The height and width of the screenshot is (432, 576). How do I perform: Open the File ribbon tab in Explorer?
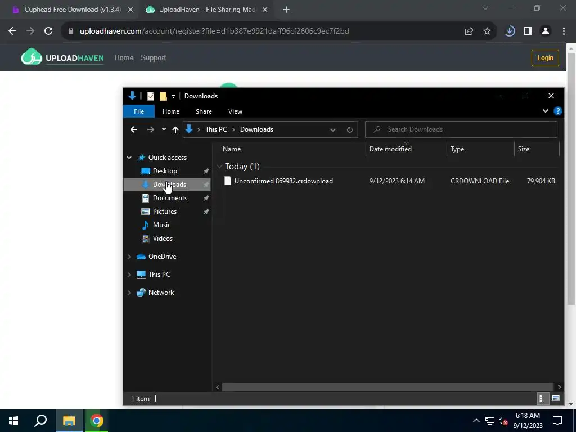click(x=139, y=111)
